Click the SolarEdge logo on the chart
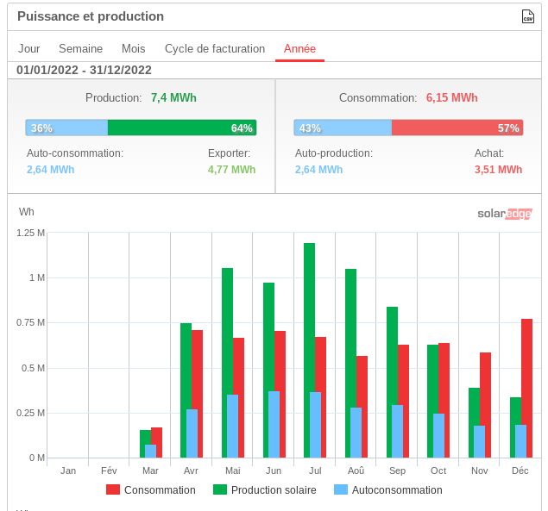Image resolution: width=548 pixels, height=511 pixels. point(504,214)
